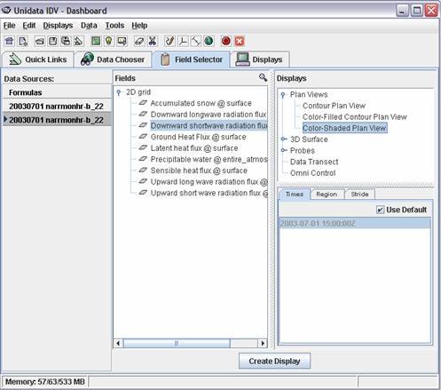
Task: Click the Create Display button
Action: [274, 361]
